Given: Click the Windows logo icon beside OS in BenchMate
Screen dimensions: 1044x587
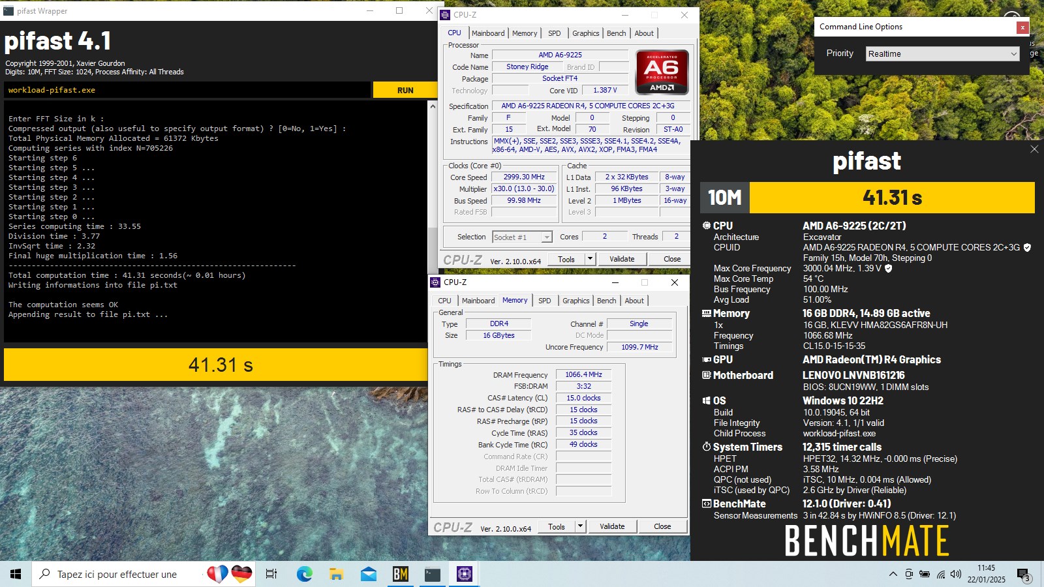Looking at the screenshot, I should click(706, 400).
